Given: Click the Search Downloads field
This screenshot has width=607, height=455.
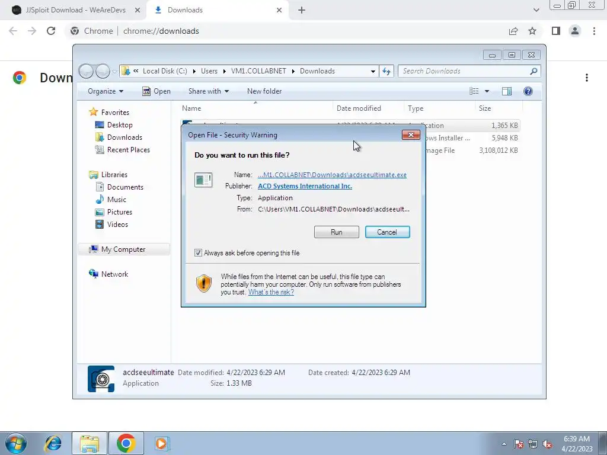Looking at the screenshot, I should click(x=465, y=71).
